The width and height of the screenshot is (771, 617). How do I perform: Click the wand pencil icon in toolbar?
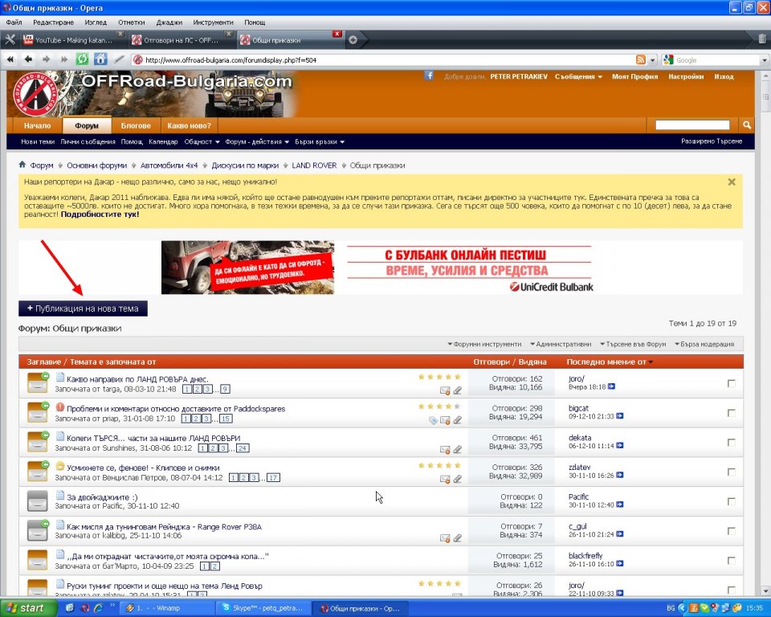(x=119, y=59)
